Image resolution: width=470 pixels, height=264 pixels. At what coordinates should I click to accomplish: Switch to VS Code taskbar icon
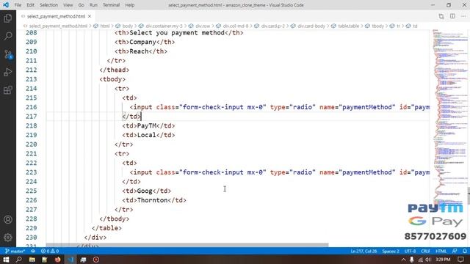[70, 260]
